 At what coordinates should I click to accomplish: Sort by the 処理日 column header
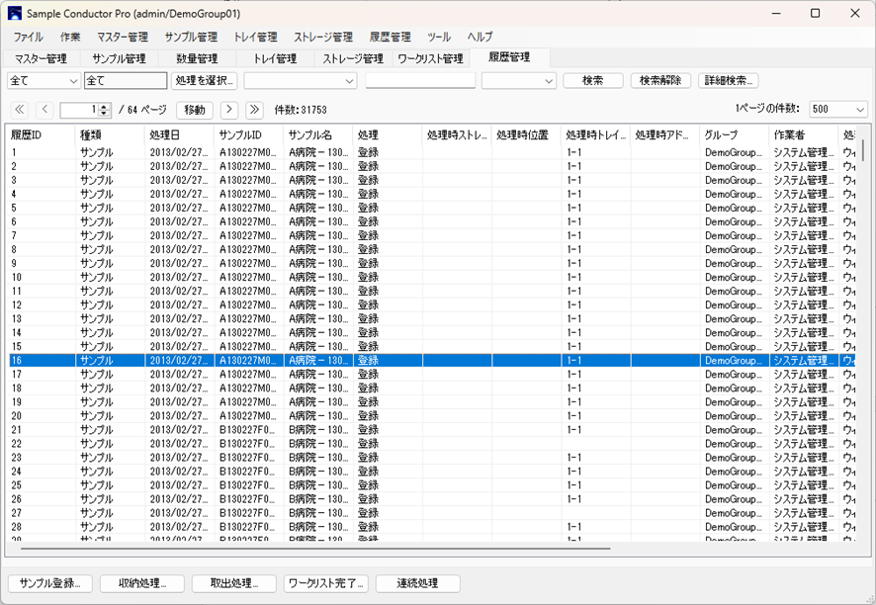(178, 134)
